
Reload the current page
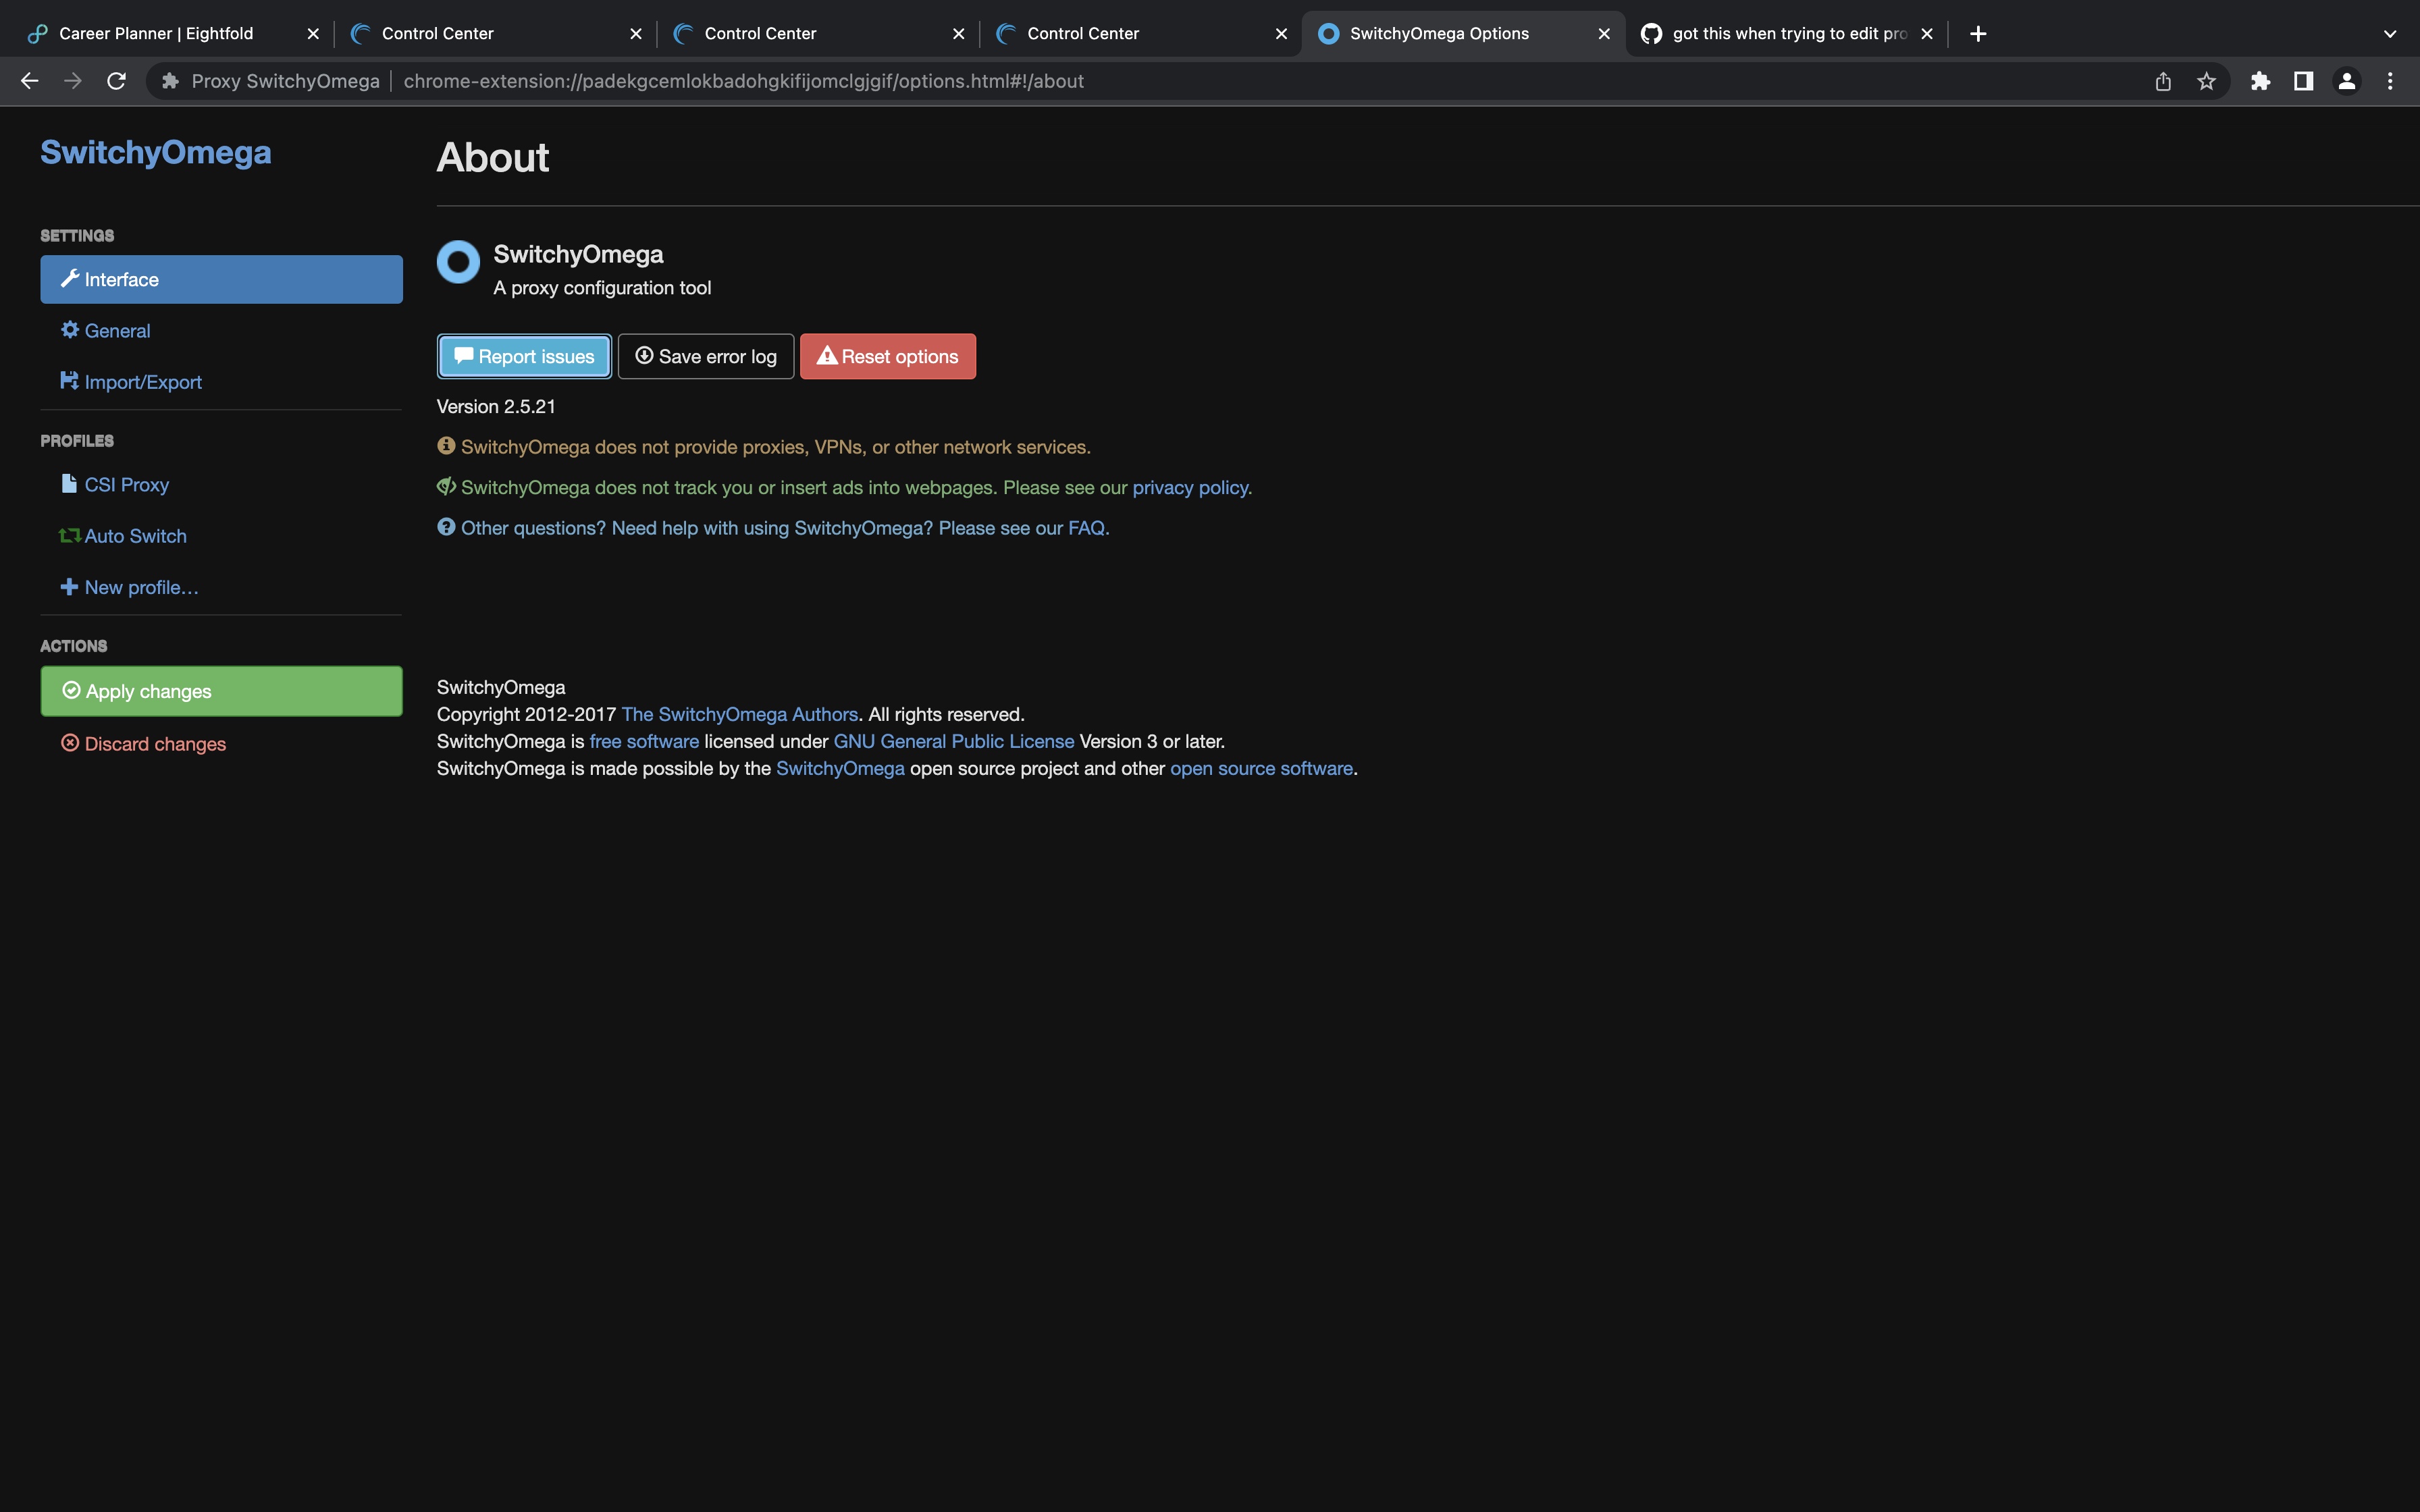coord(116,81)
